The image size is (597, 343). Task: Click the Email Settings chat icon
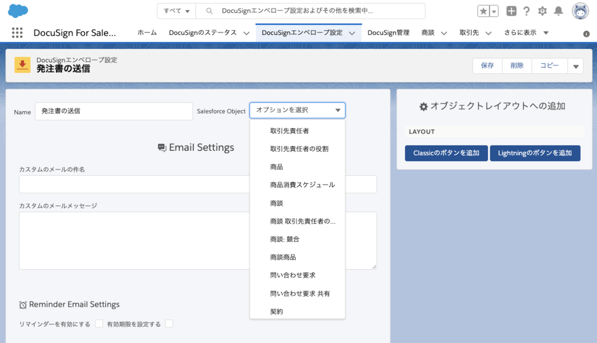coord(162,147)
